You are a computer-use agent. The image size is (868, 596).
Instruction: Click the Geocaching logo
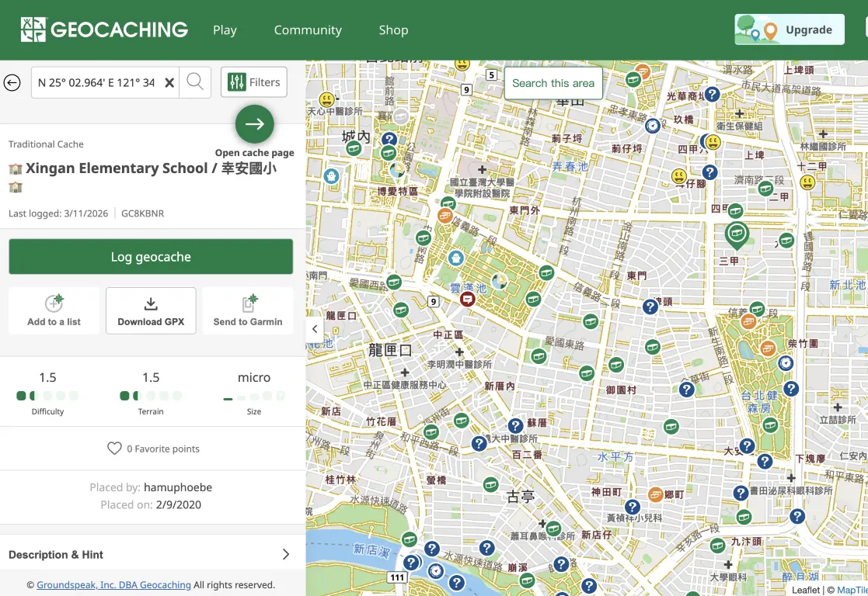click(x=104, y=30)
